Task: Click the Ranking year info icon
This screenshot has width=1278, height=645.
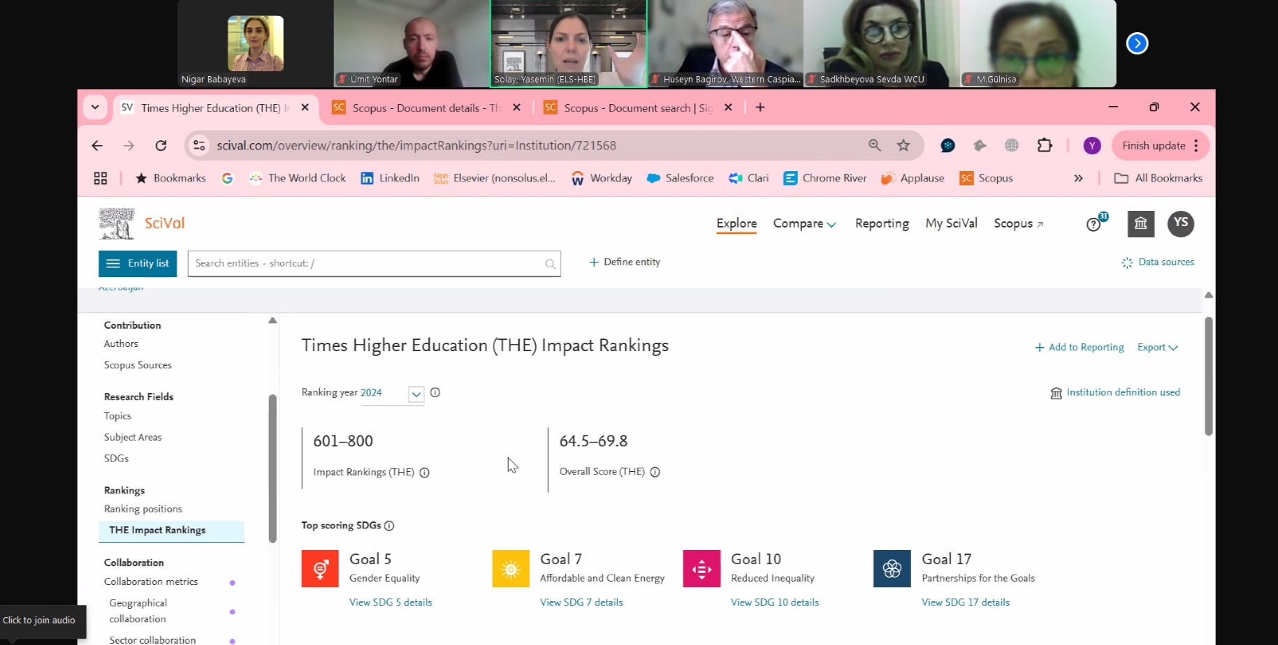Action: point(435,392)
